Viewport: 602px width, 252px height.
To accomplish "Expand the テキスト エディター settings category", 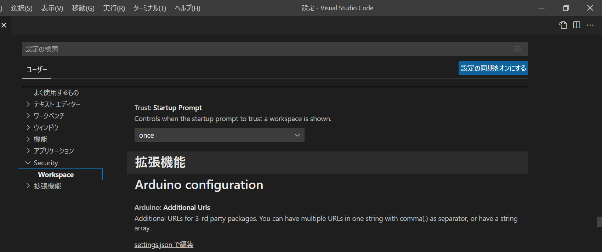I will 57,104.
